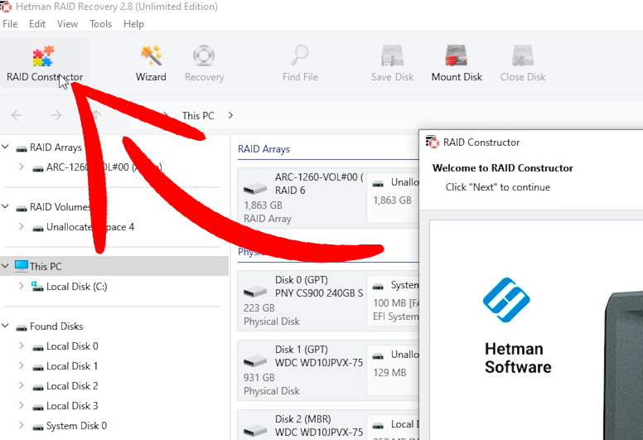
Task: Select Disk 0 PNY CS900 240GB card
Action: point(301,301)
